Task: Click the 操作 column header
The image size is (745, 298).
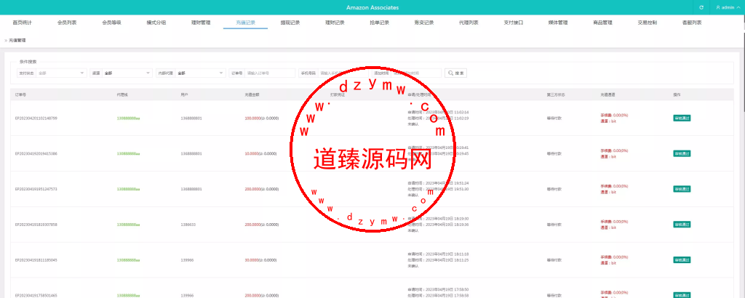Action: pyautogui.click(x=677, y=95)
